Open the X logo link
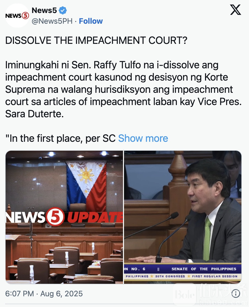249x307 pixels. [235, 10]
